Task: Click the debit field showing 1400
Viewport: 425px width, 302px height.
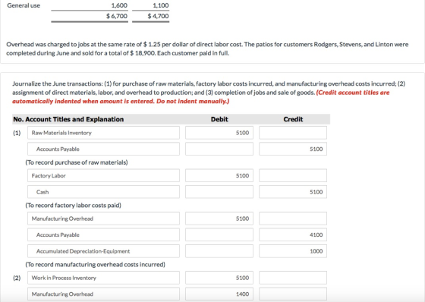Action: [219, 294]
